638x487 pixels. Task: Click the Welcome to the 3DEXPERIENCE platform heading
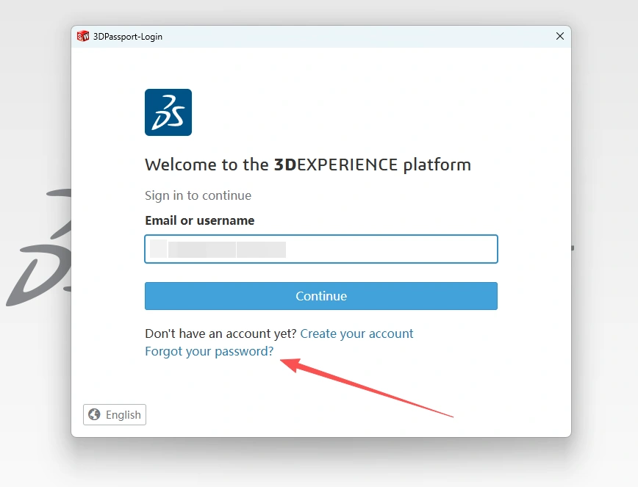pos(308,165)
